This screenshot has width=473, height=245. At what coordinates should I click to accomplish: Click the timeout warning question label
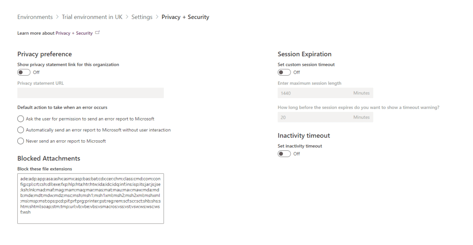pyautogui.click(x=358, y=108)
